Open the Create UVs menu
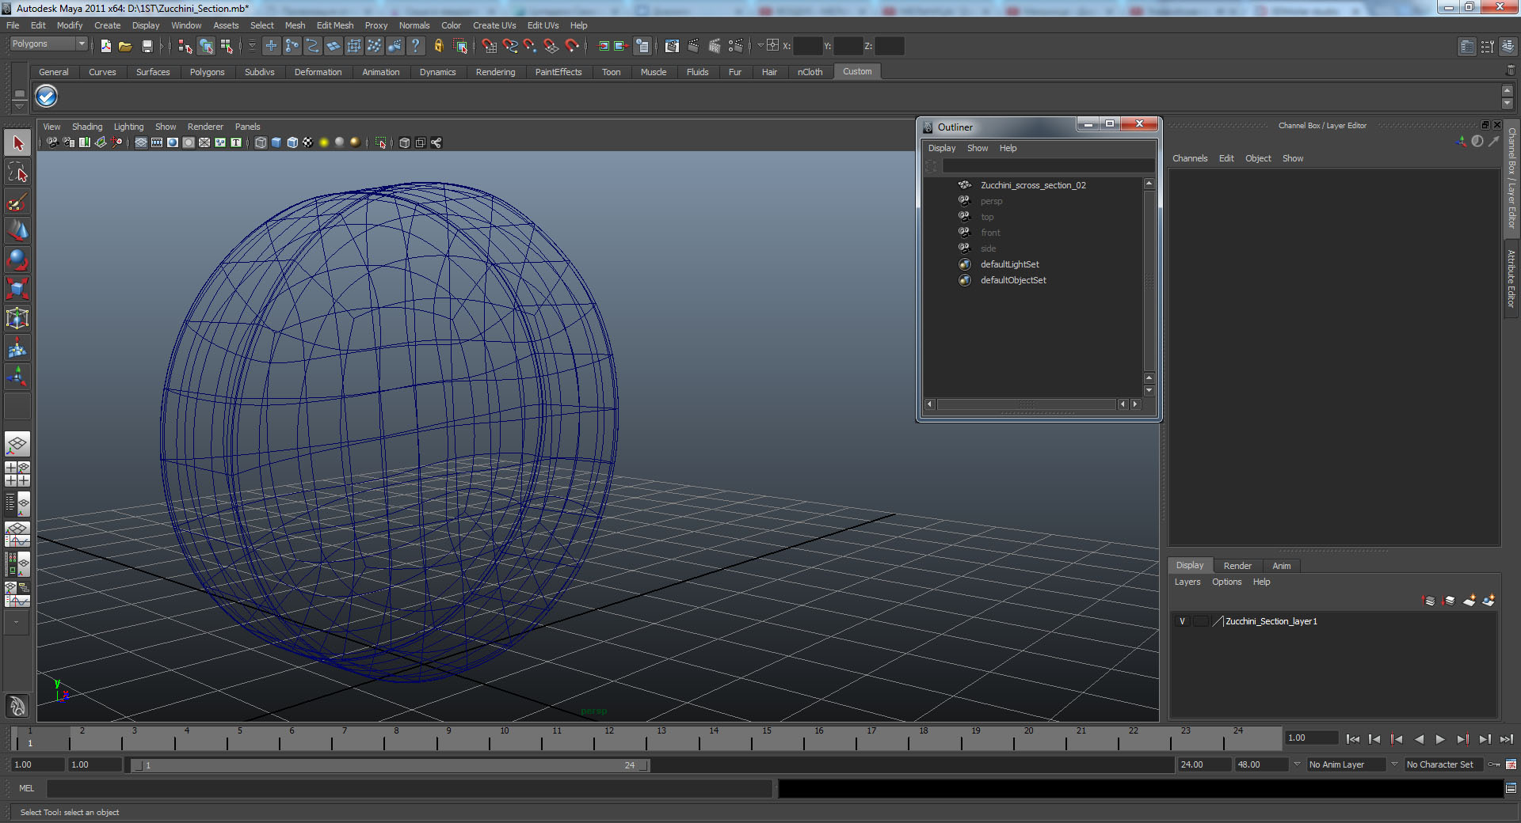The image size is (1521, 823). 494,25
